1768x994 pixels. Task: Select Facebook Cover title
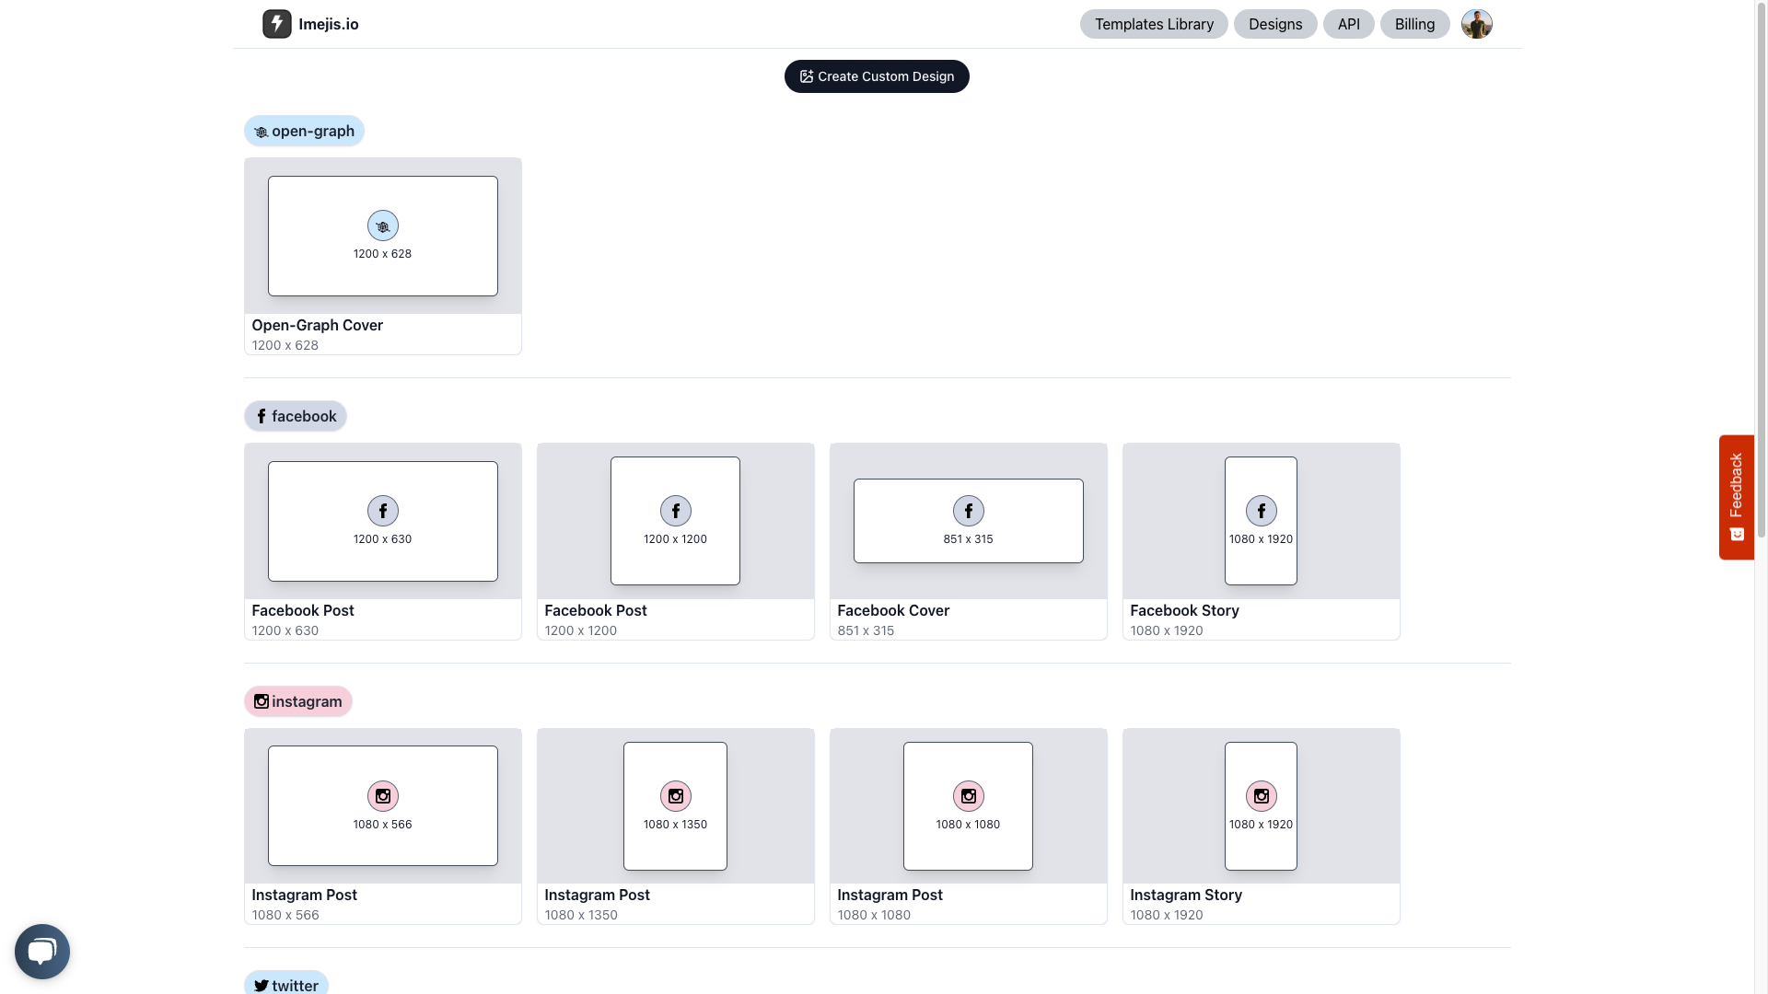tap(893, 610)
